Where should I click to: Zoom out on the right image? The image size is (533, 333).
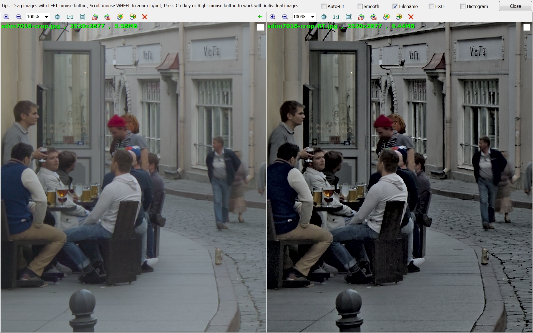(x=285, y=17)
